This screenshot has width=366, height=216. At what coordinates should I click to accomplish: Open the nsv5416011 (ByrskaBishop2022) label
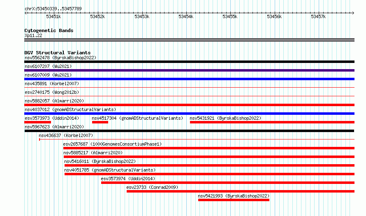coord(100,161)
